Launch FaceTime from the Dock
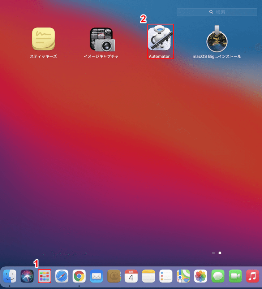262x289 pixels. click(235, 276)
